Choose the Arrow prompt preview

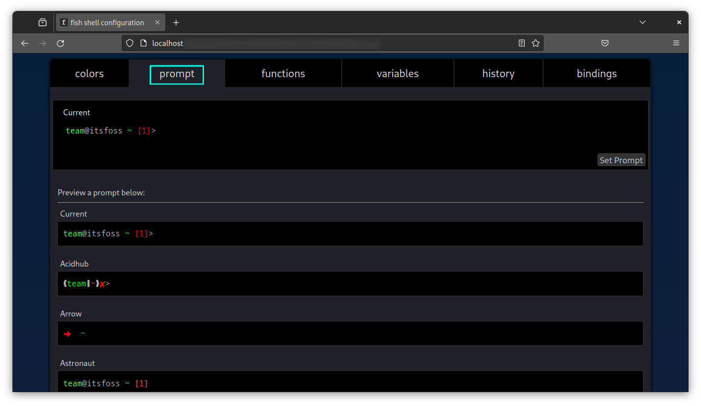pyautogui.click(x=350, y=333)
